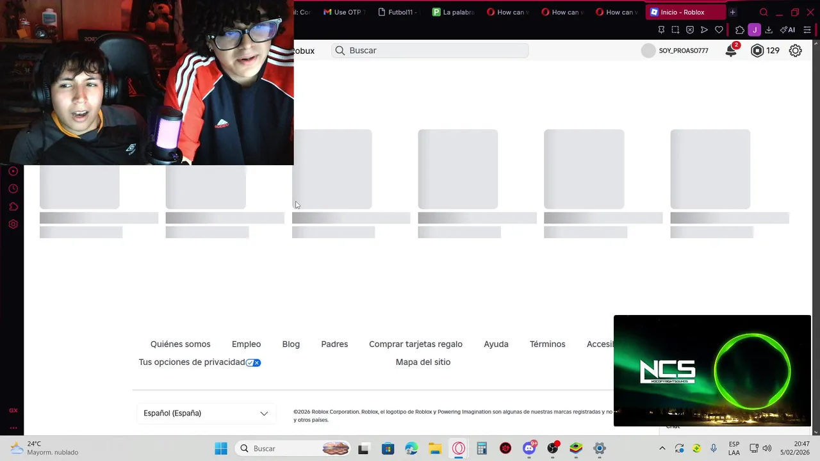This screenshot has width=820, height=461.
Task: Open Ayuda footer link
Action: click(x=496, y=344)
